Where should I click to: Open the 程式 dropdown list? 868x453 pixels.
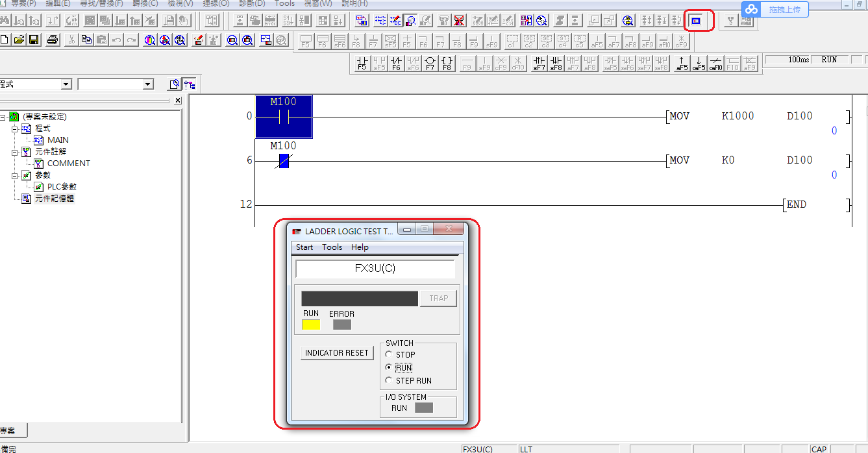pyautogui.click(x=66, y=84)
